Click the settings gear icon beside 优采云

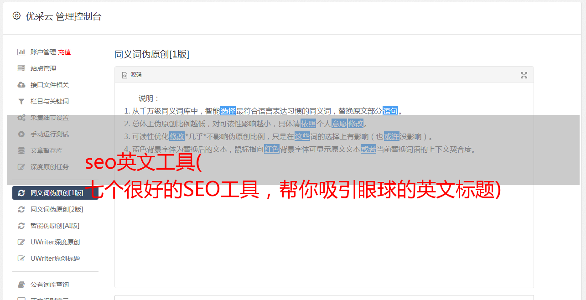17,16
